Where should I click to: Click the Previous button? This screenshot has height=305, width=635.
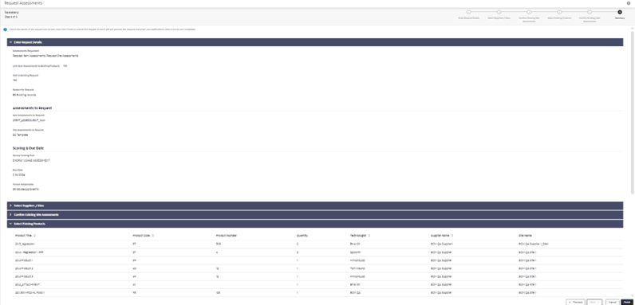point(575,302)
